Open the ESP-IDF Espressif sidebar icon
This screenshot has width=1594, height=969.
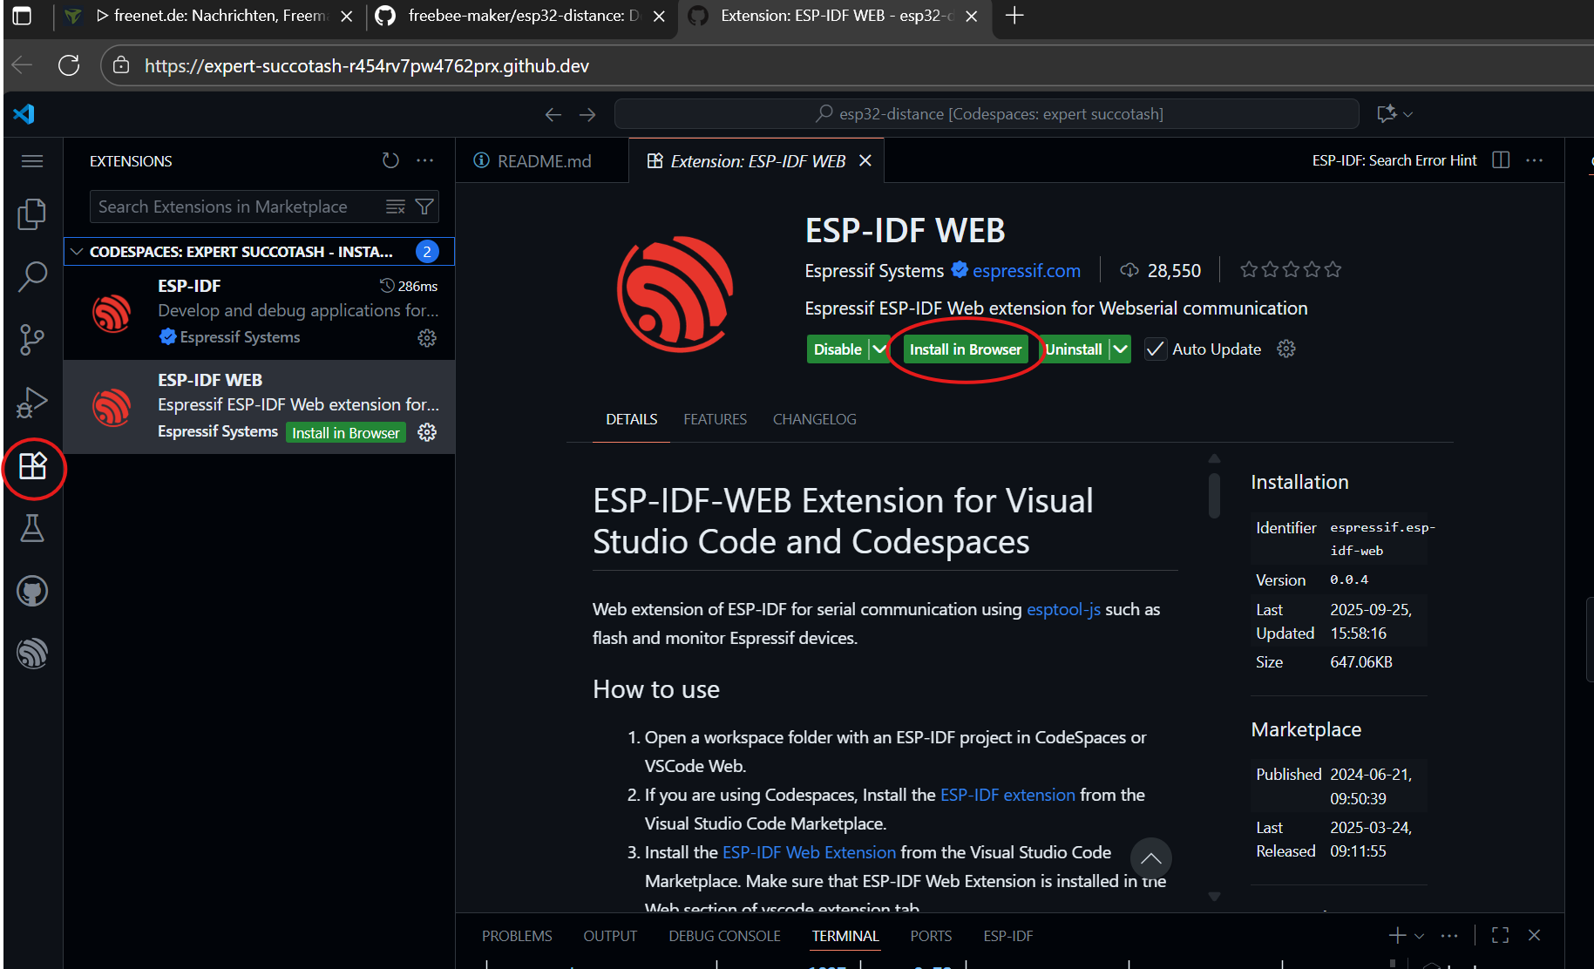tap(32, 654)
